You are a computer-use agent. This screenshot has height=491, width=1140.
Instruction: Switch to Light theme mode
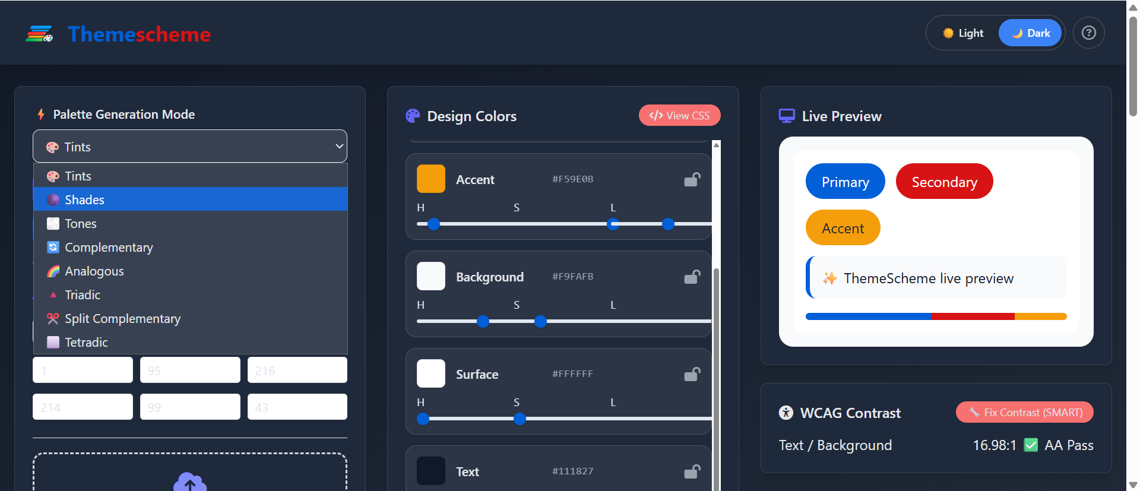[x=963, y=33]
